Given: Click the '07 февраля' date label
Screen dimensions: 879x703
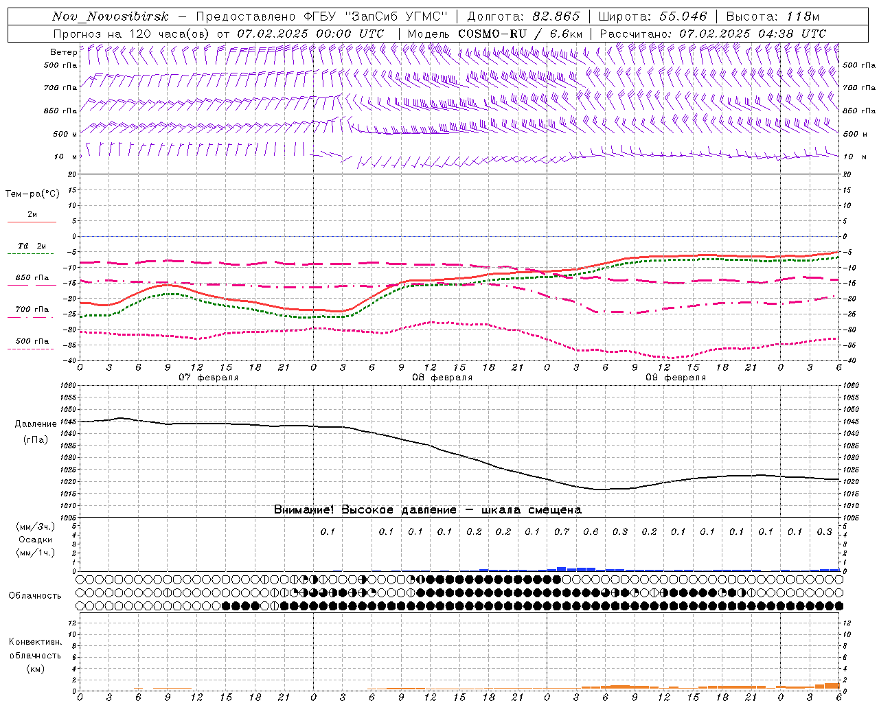Looking at the screenshot, I should (209, 378).
